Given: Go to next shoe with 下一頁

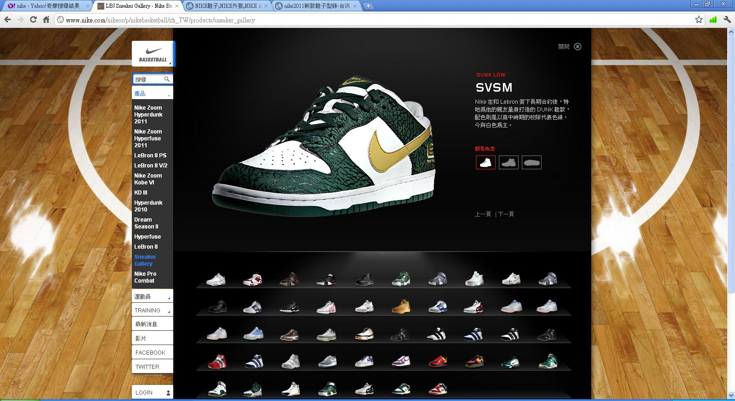Looking at the screenshot, I should point(506,214).
